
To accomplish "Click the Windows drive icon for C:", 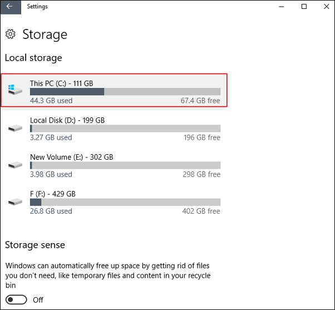I will tap(15, 90).
